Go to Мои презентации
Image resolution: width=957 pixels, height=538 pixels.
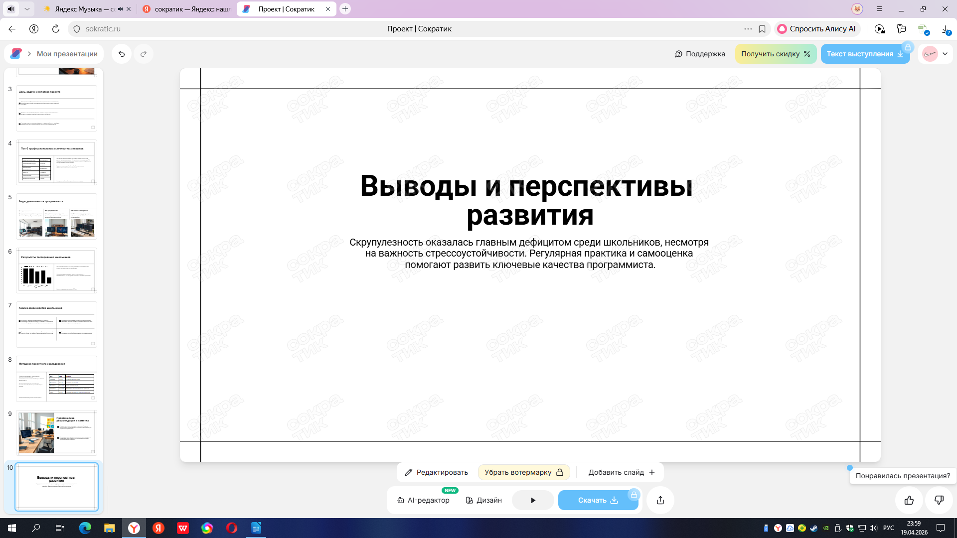pyautogui.click(x=67, y=54)
